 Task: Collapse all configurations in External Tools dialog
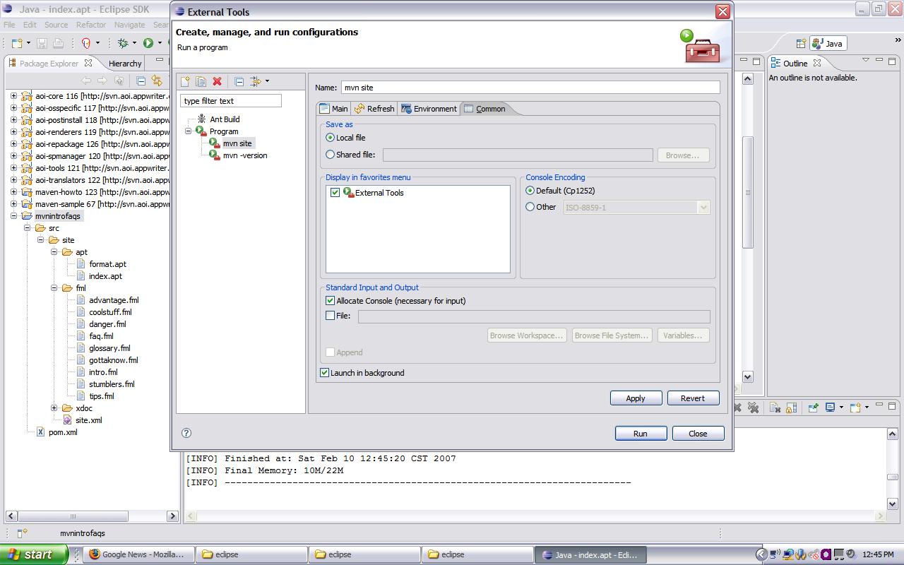239,82
